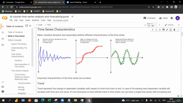Click the Comment button
The width and height of the screenshot is (183, 103).
[x=150, y=18]
